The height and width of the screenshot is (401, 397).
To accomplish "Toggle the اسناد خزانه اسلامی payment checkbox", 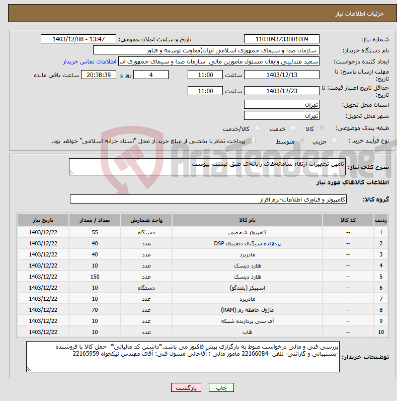I will coord(253,140).
